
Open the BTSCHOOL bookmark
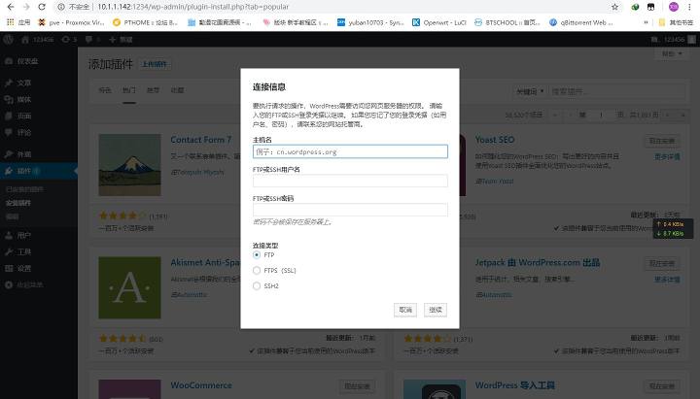pos(507,22)
